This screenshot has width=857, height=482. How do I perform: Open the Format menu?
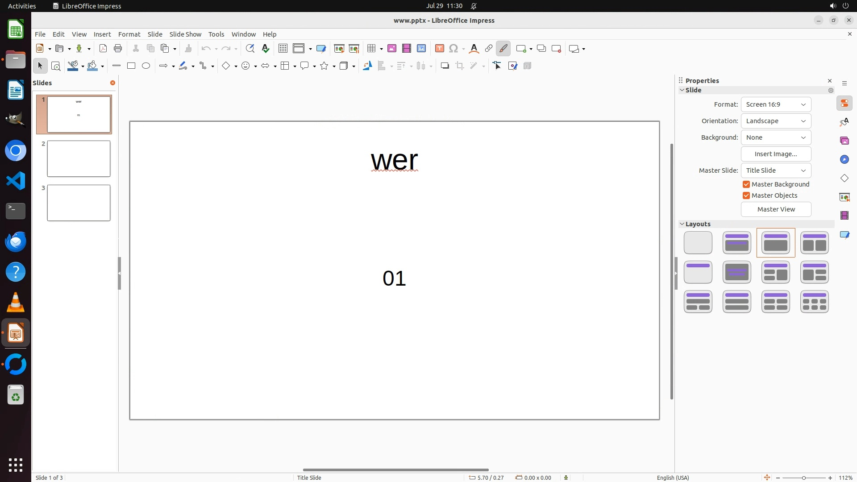(x=129, y=34)
